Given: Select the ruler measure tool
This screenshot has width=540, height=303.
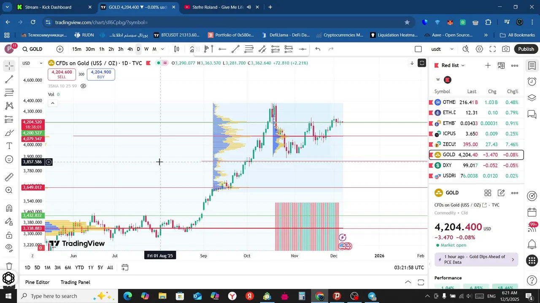Looking at the screenshot, I should [x=9, y=177].
